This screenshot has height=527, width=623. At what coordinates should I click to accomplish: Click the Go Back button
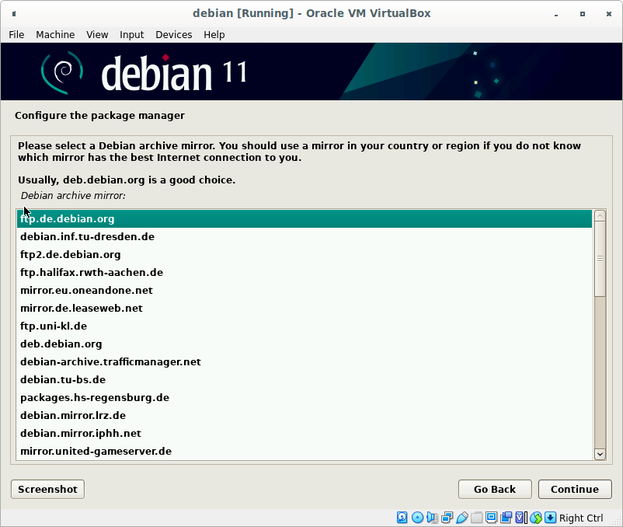[494, 489]
